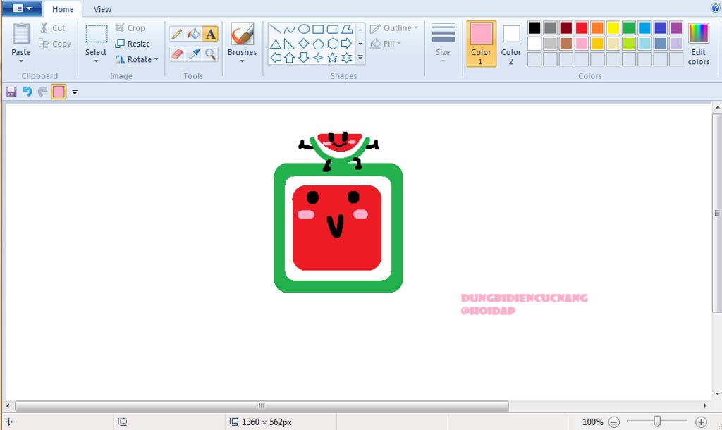Screen dimensions: 722x430
Task: Choose the Up arrow shape
Action: (x=290, y=58)
